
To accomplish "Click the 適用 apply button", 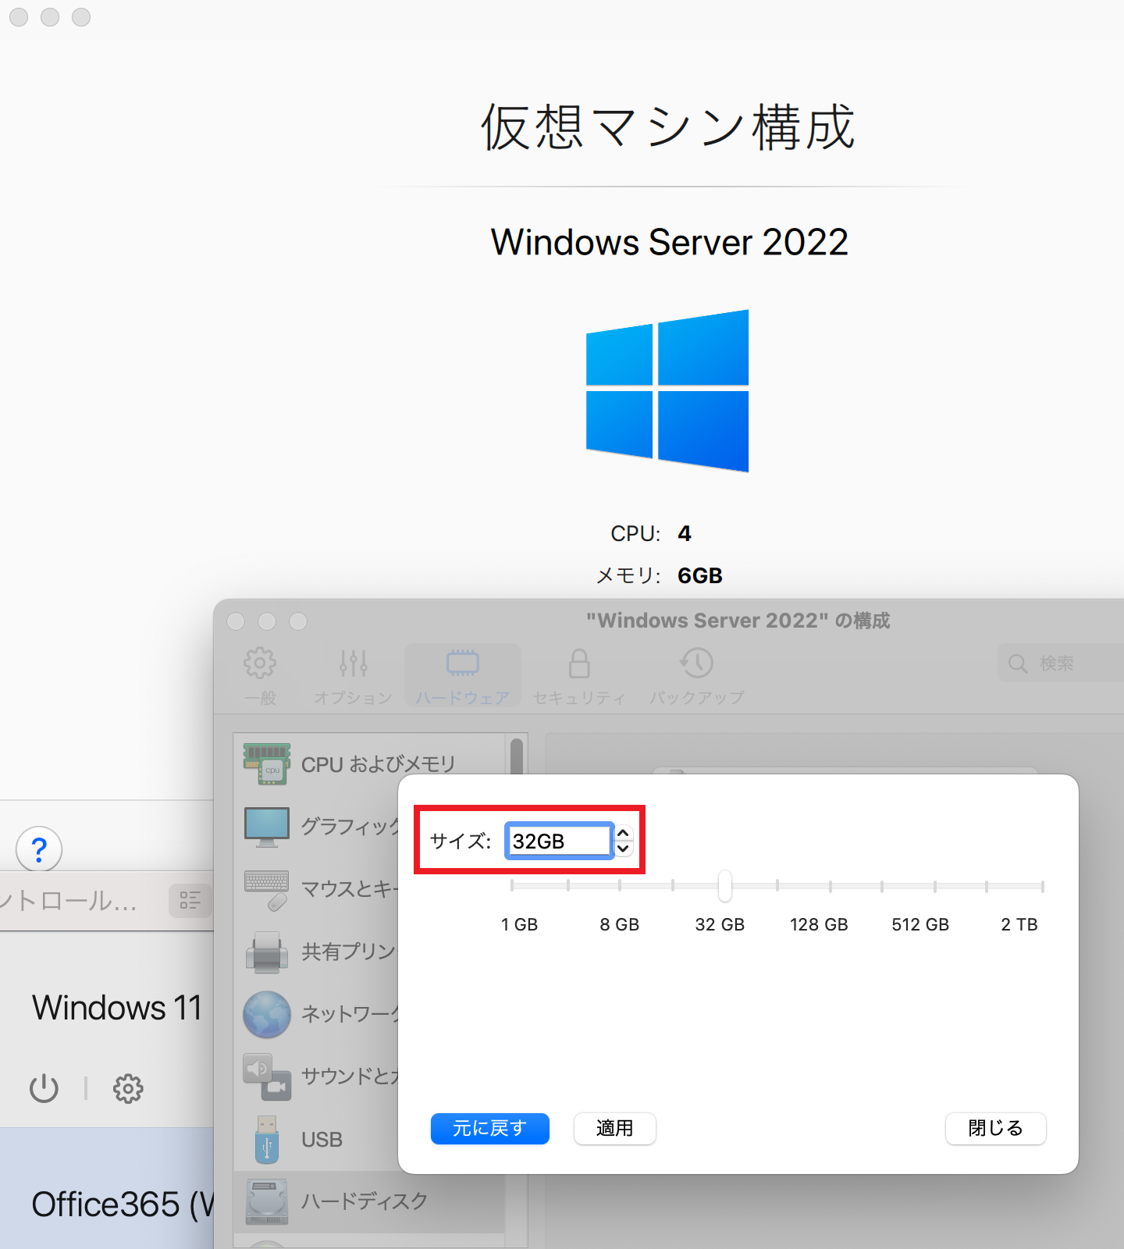I will tap(615, 1128).
